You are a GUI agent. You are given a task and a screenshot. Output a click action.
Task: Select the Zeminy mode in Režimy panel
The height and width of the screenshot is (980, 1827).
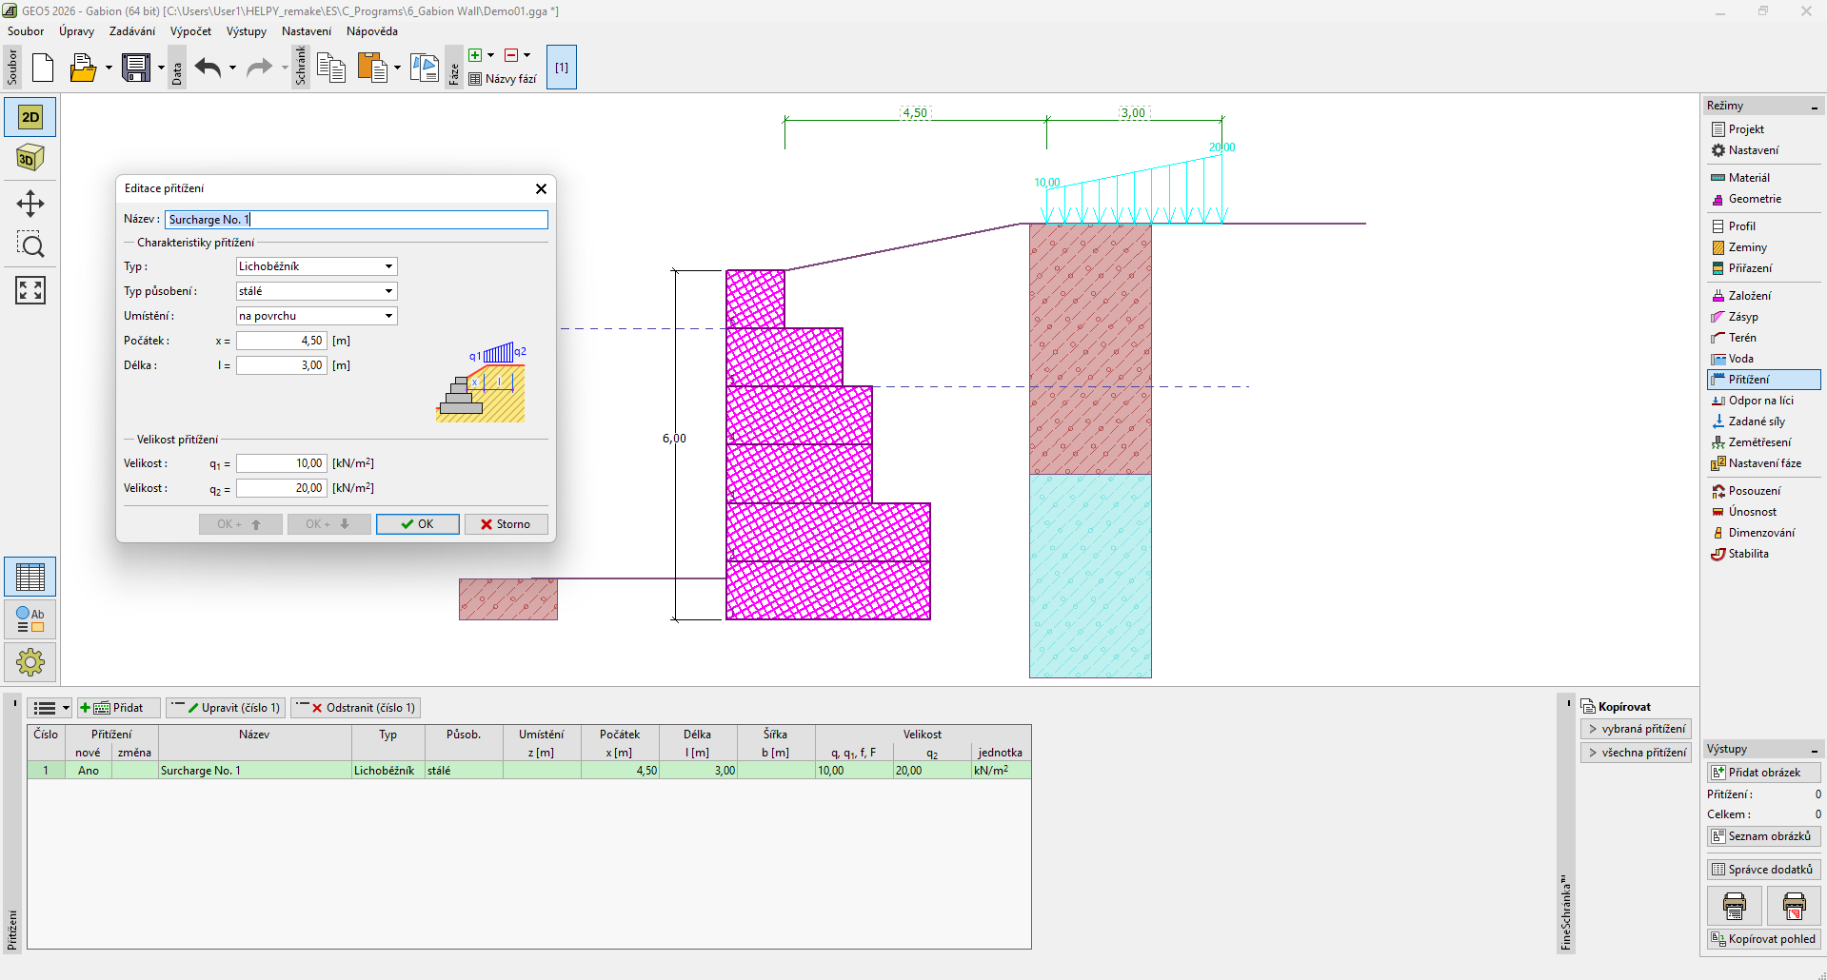pos(1747,247)
